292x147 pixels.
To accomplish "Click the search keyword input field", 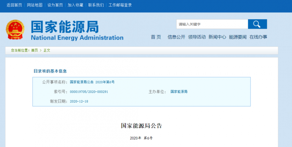I will click(212, 24).
